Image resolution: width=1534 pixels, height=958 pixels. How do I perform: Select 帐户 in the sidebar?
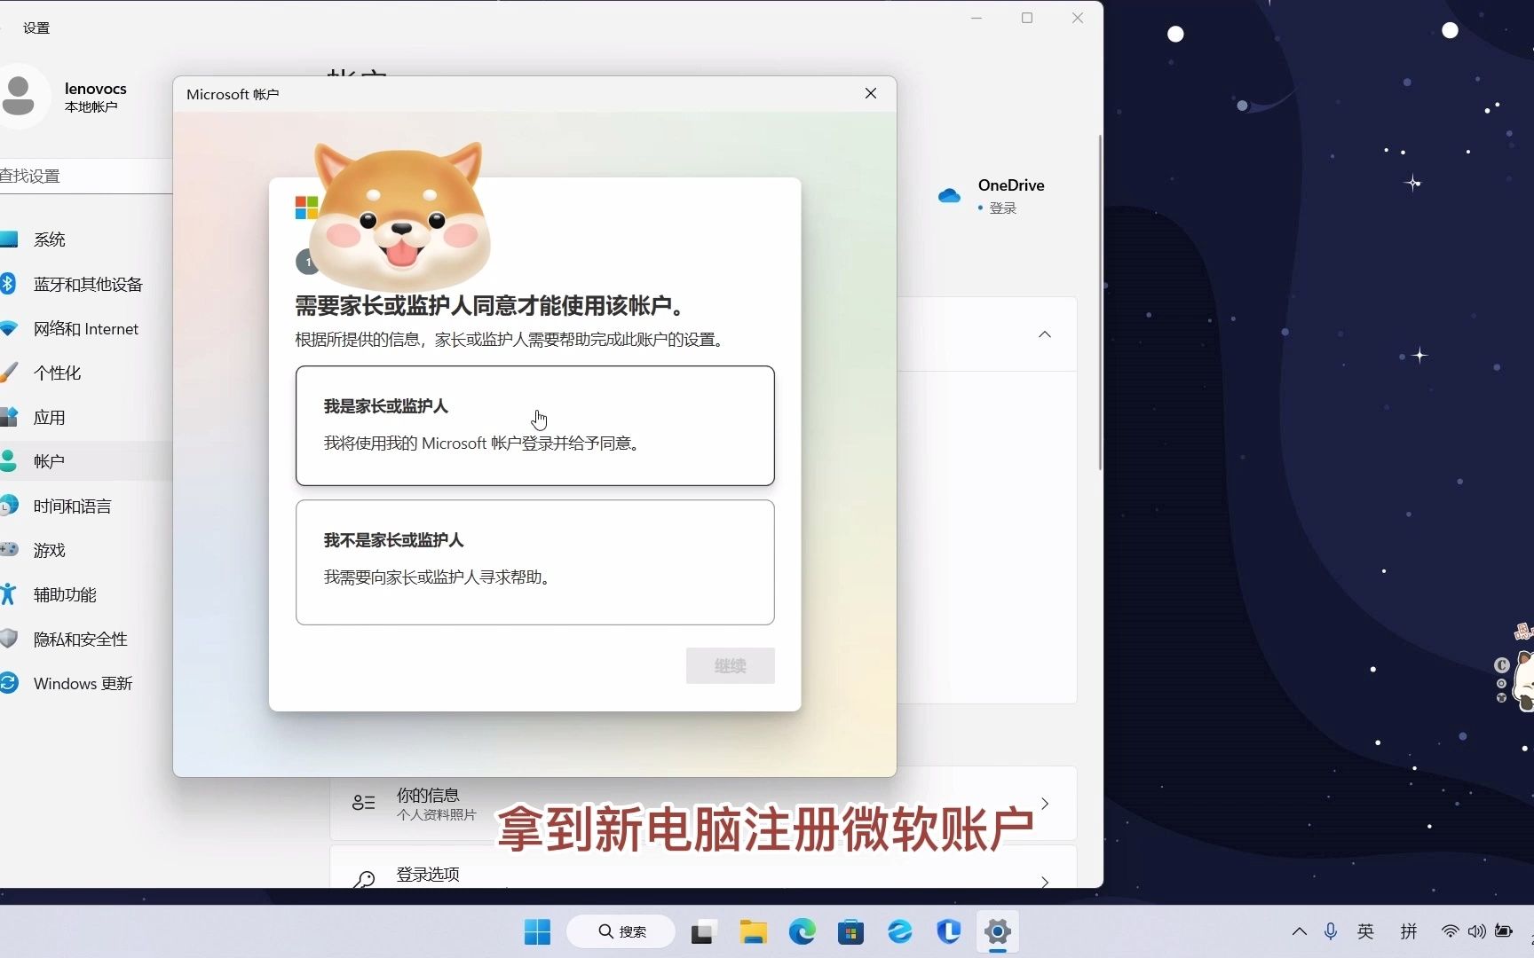(x=86, y=461)
